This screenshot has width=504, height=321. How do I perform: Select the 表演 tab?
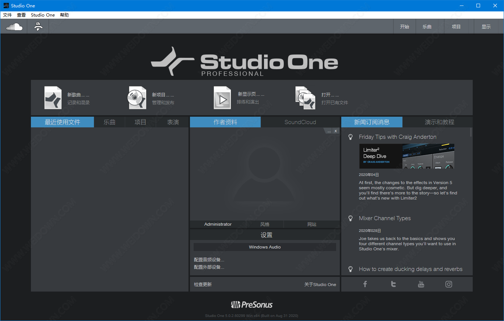173,122
